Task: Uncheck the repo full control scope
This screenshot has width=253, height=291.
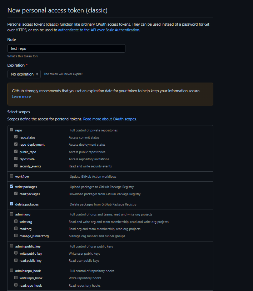Action: (x=12, y=130)
